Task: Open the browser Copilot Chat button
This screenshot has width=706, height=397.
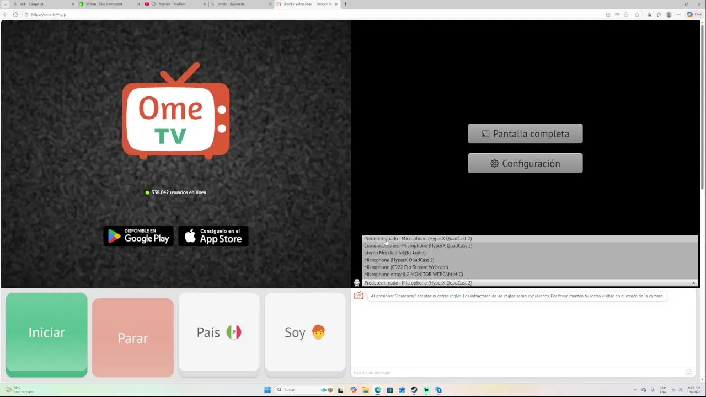Action: tap(694, 14)
